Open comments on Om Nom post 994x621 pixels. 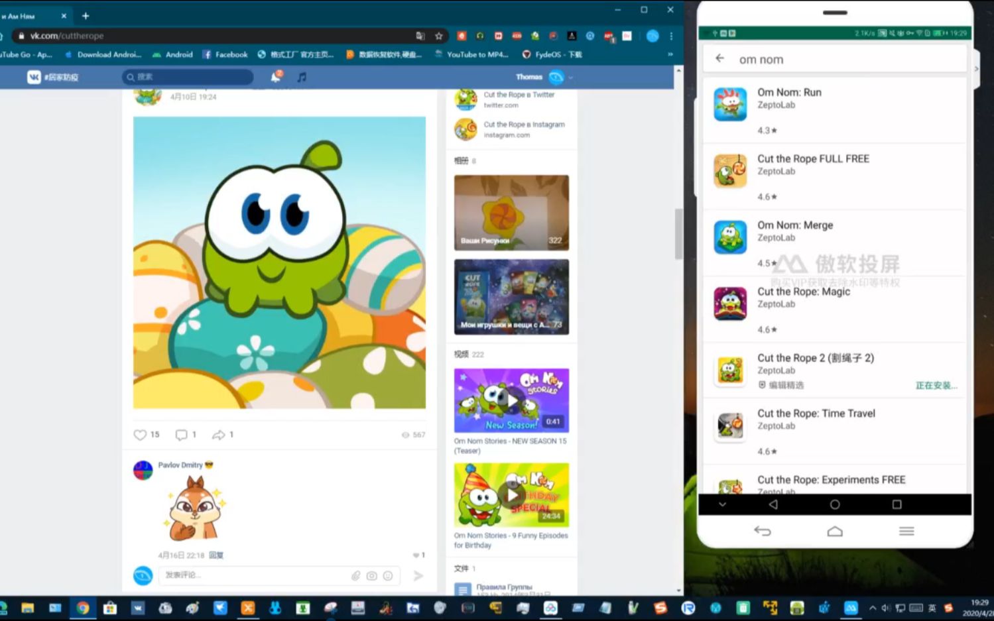point(181,435)
